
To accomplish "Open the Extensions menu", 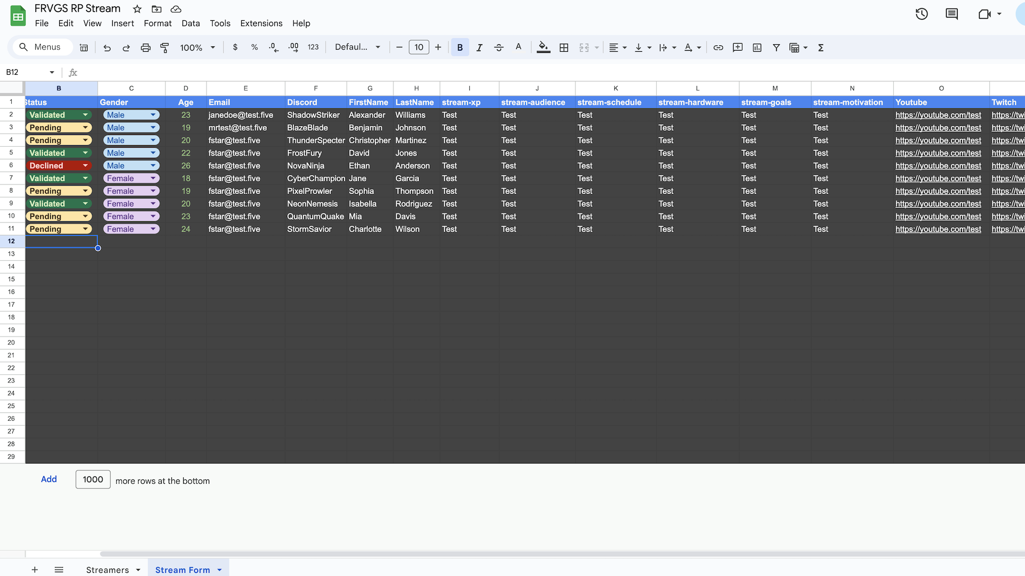I will pyautogui.click(x=261, y=23).
